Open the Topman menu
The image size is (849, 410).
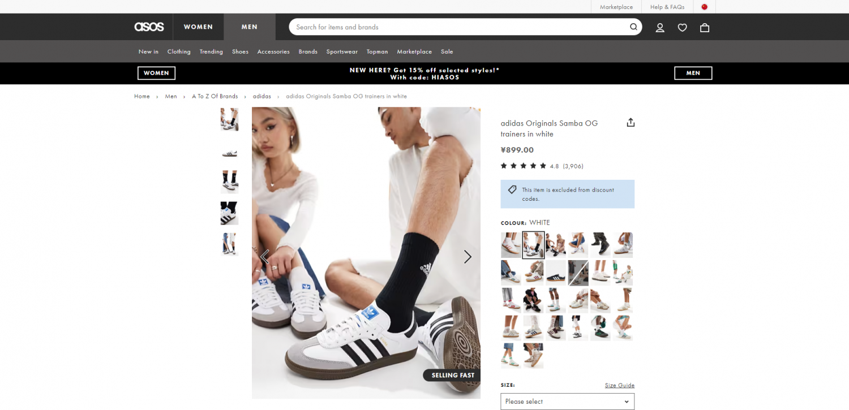(377, 51)
